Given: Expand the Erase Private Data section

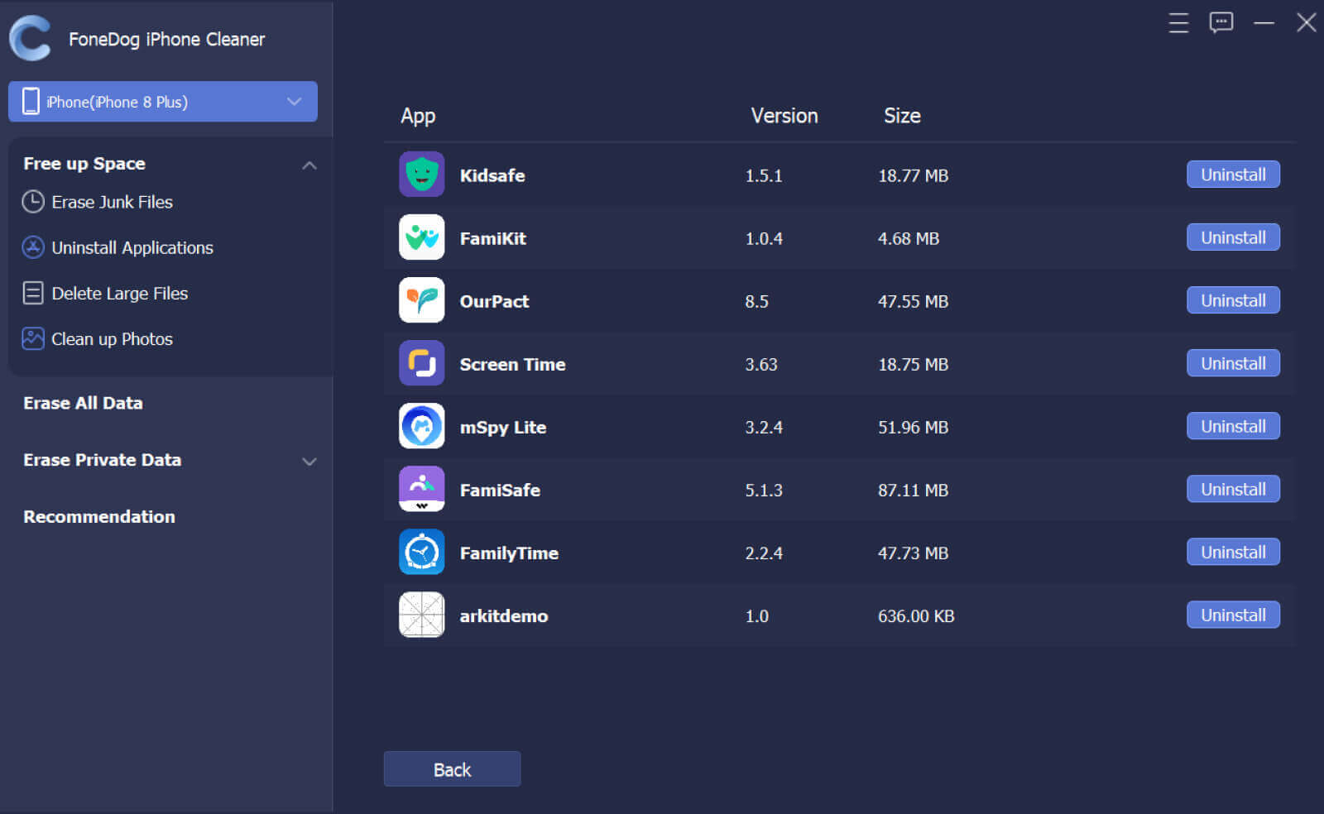Looking at the screenshot, I should 309,462.
